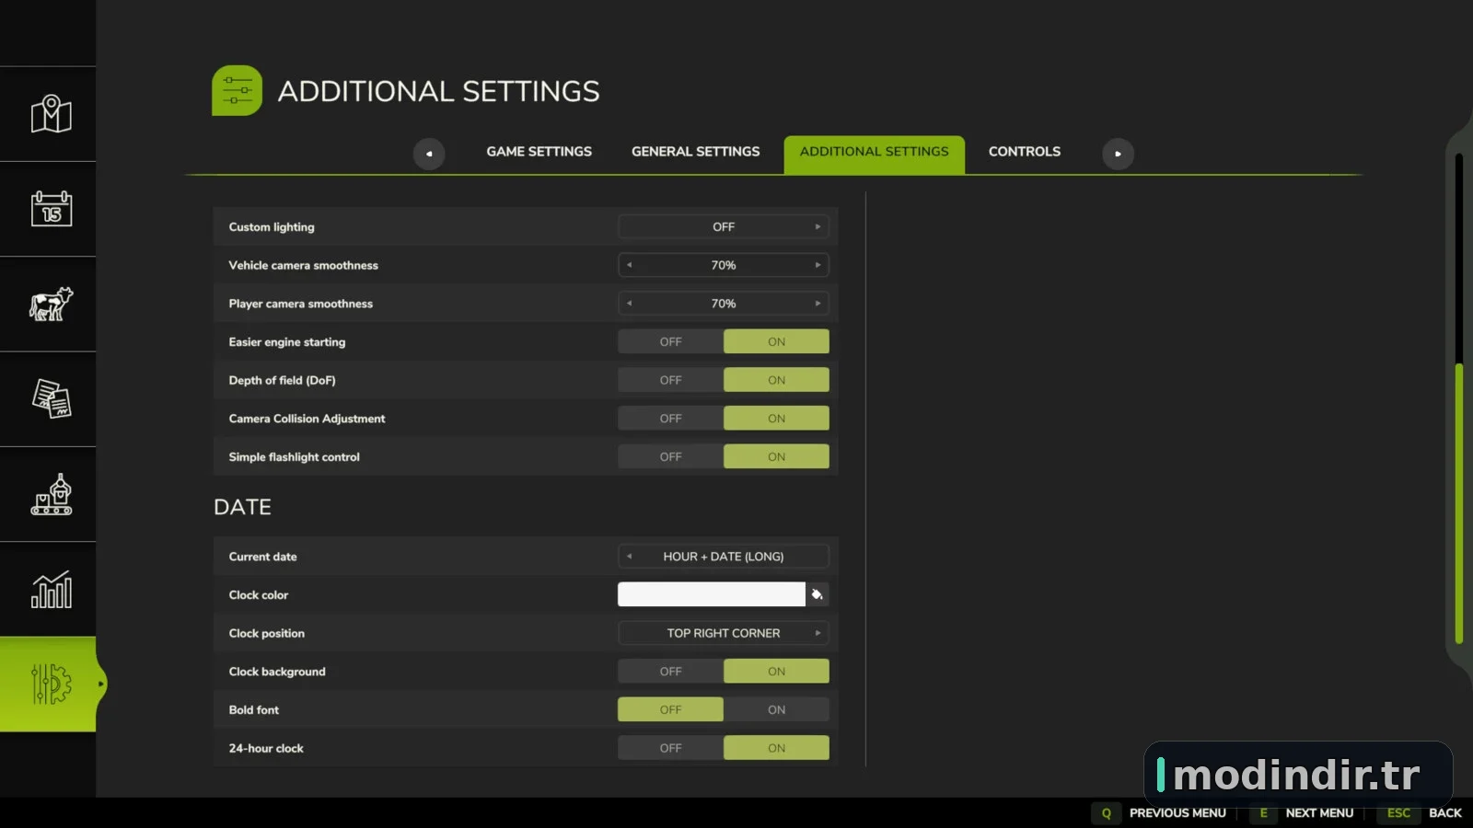This screenshot has height=828, width=1473.
Task: Click the Additional Settings header icon
Action: tap(237, 90)
